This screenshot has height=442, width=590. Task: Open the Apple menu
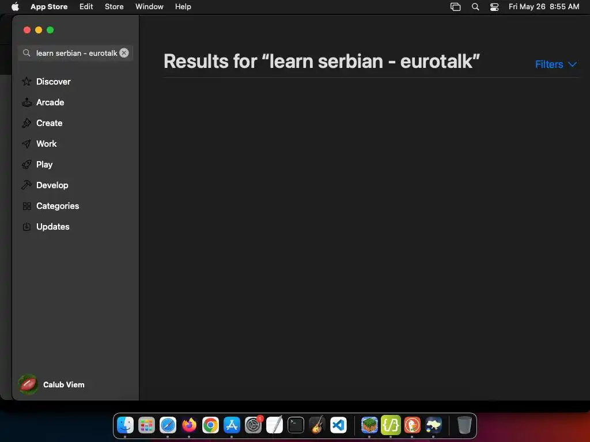[15, 6]
